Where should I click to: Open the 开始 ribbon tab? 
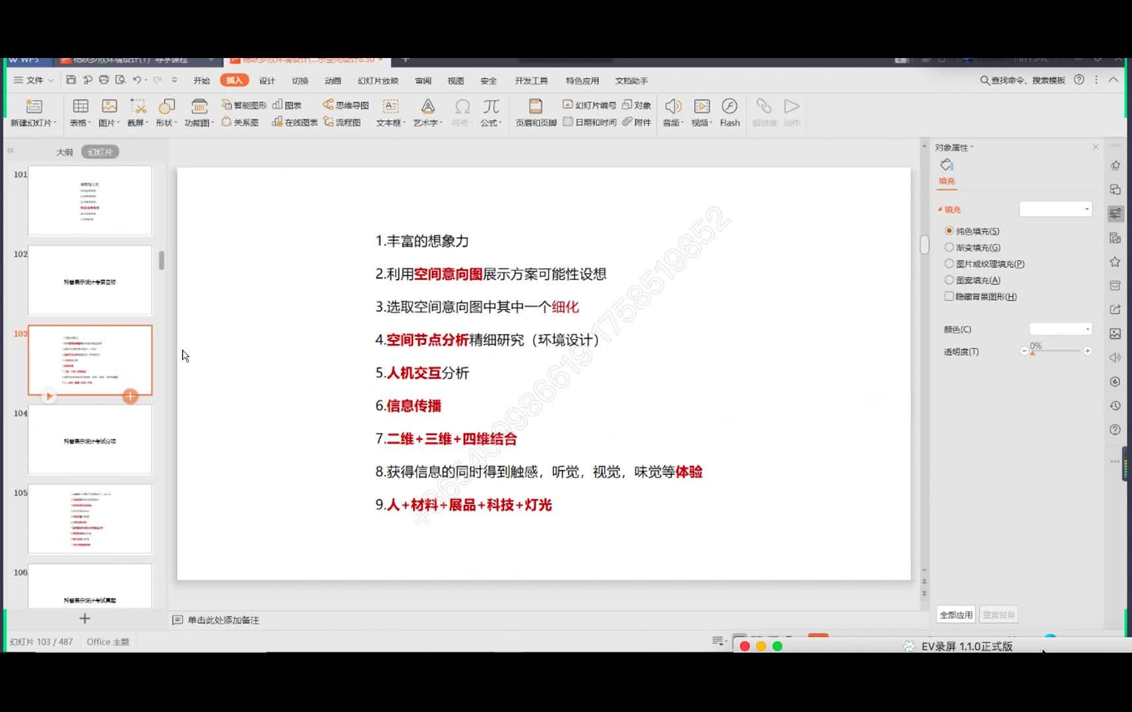click(x=201, y=80)
